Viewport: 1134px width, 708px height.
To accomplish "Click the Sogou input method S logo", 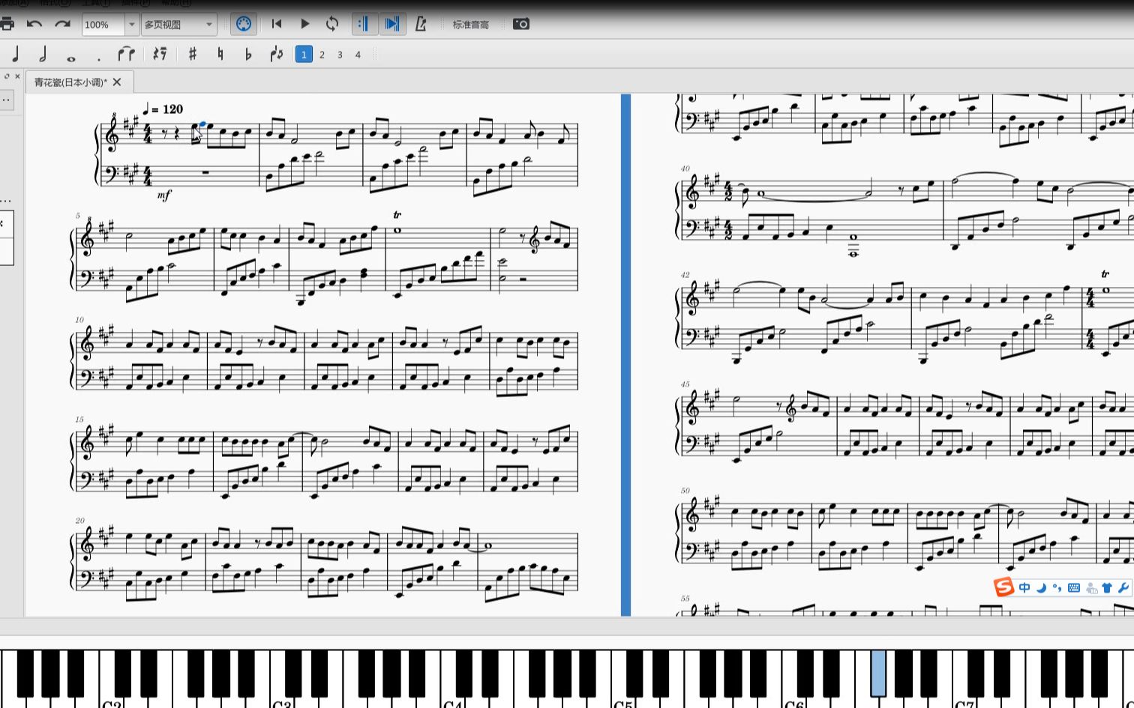I will pos(1003,587).
